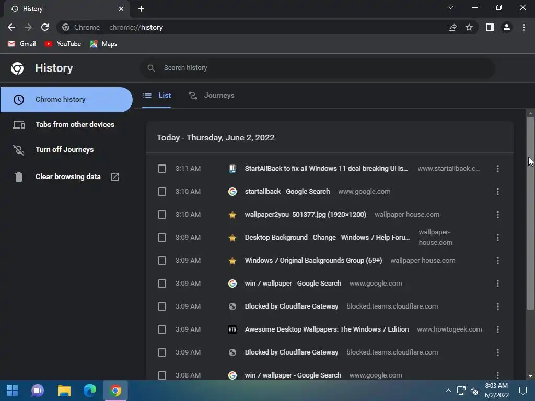Open the taskbar clock and date

point(496,391)
